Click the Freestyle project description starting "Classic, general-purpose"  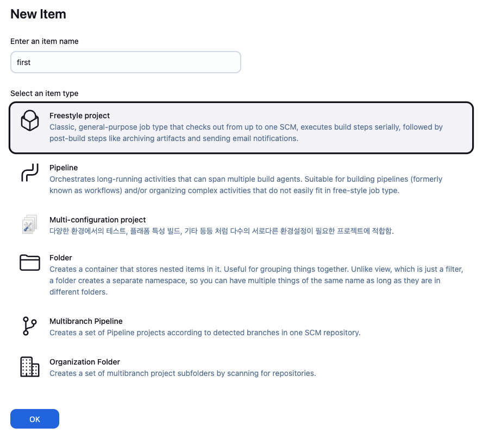(x=246, y=132)
